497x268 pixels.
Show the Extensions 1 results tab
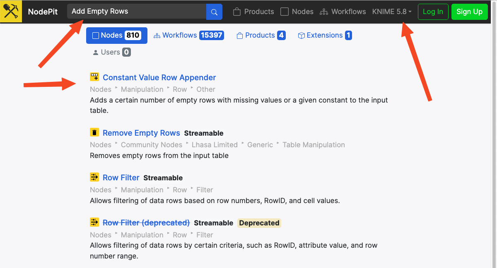[325, 36]
